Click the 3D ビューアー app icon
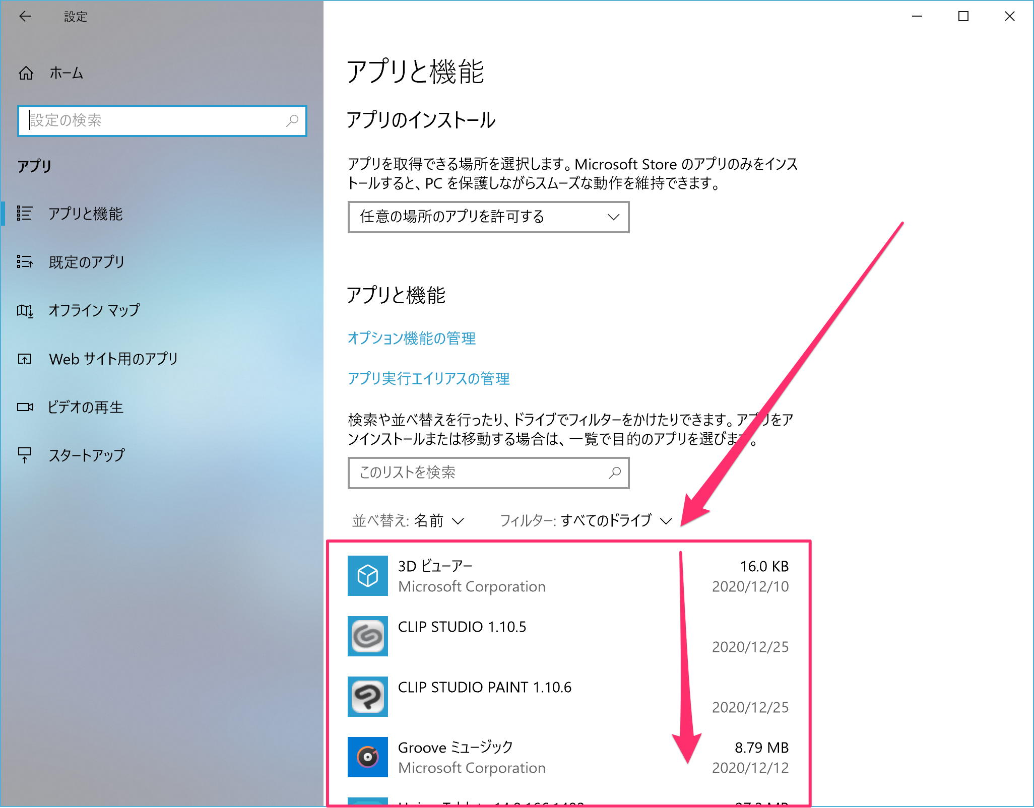This screenshot has width=1034, height=808. click(368, 576)
